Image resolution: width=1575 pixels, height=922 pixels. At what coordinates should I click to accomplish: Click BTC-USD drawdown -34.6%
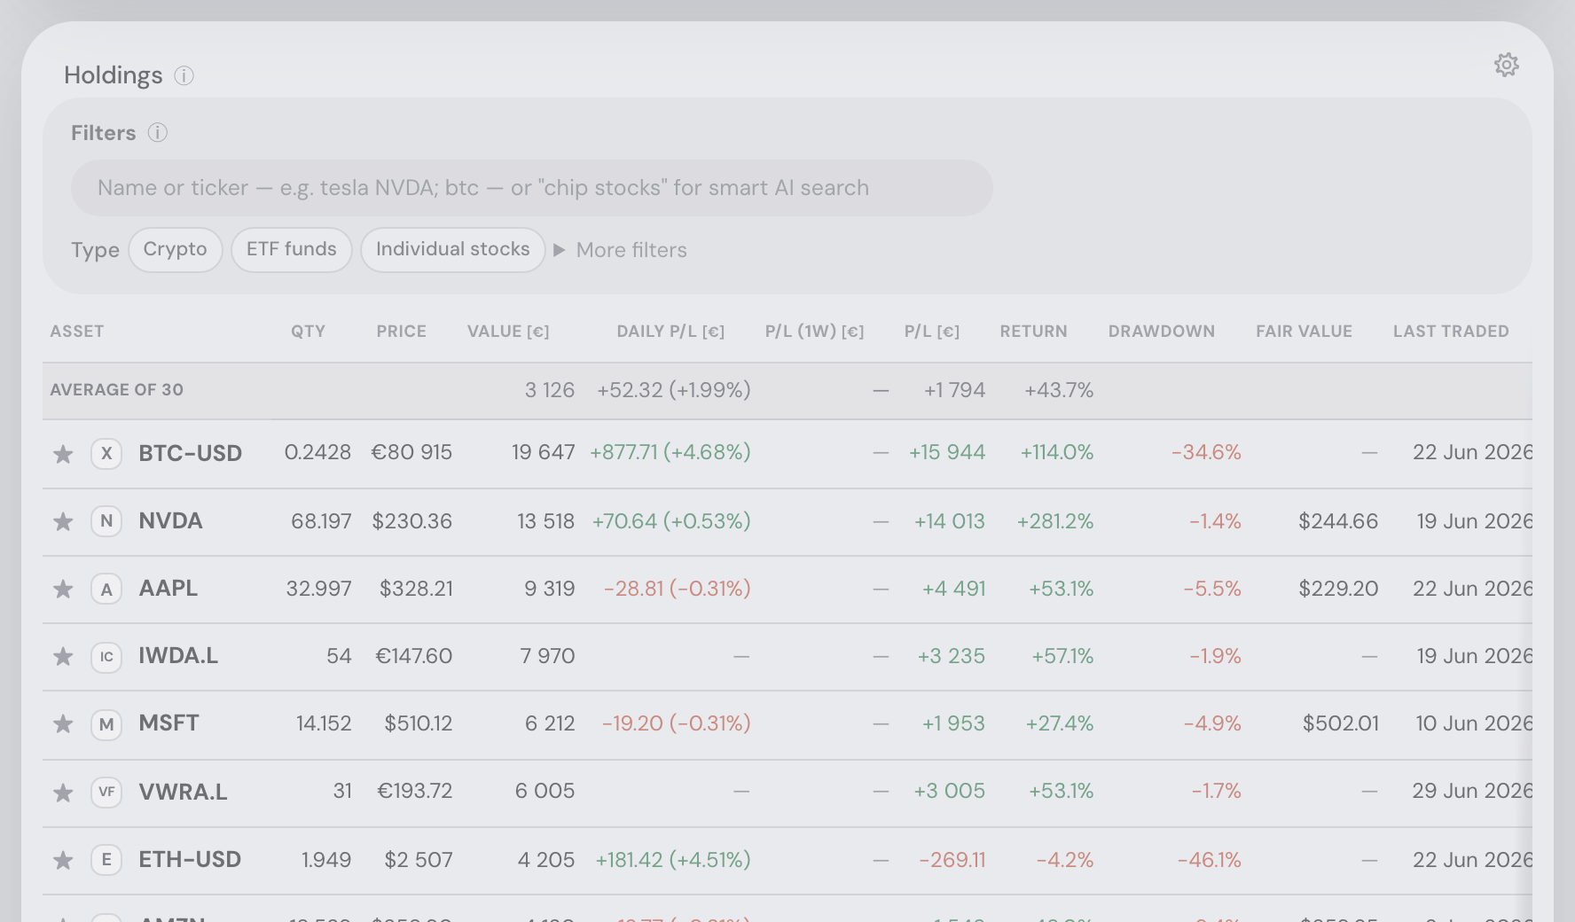tap(1206, 452)
